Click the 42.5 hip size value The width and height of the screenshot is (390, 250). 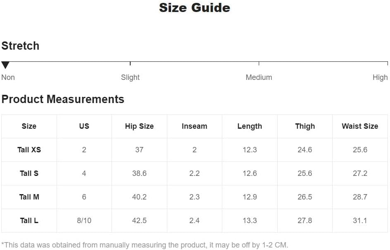(139, 221)
